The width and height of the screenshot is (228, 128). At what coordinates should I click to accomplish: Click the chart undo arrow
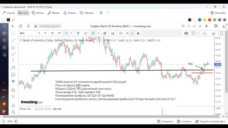click(128, 33)
